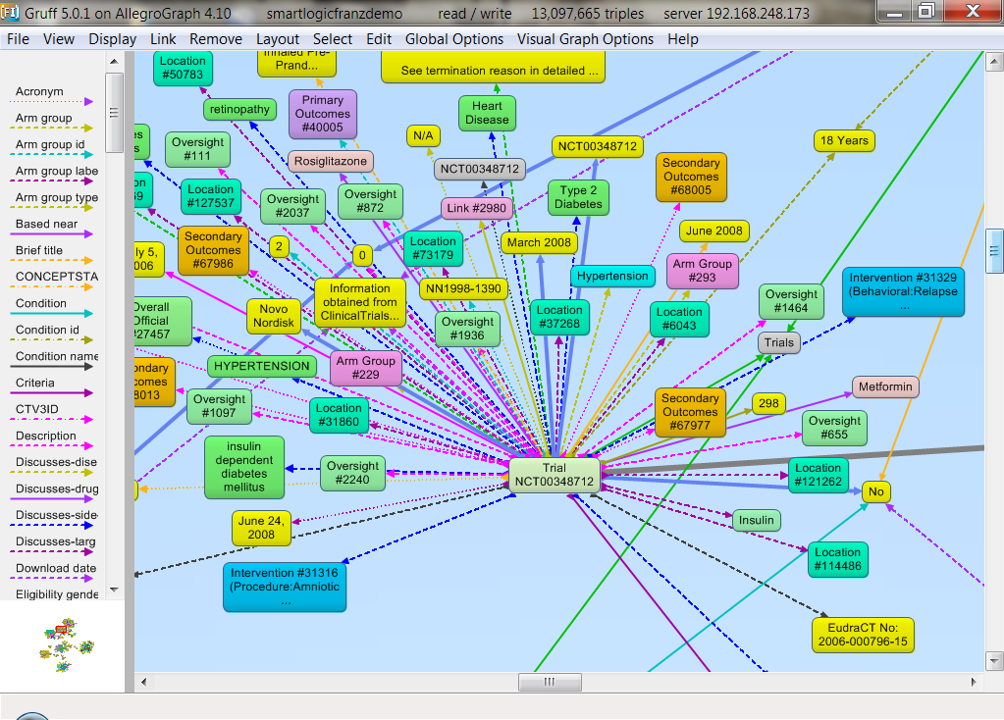Image resolution: width=1004 pixels, height=720 pixels.
Task: Select the Metformin node
Action: click(885, 386)
